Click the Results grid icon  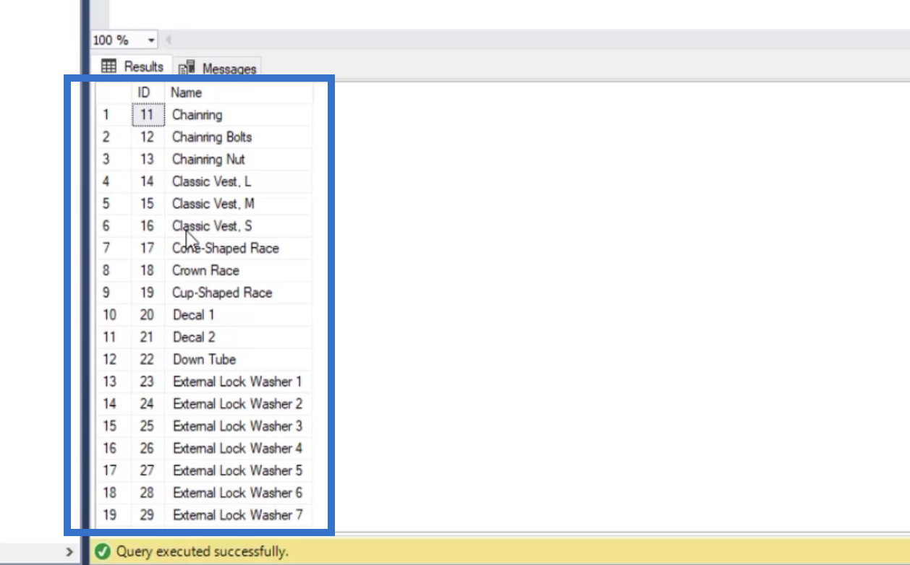[x=109, y=66]
